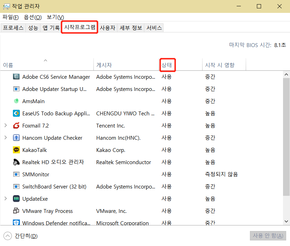The width and height of the screenshot is (290, 246).
Task: Click the yellow KakaoTalk icon
Action: point(16,150)
